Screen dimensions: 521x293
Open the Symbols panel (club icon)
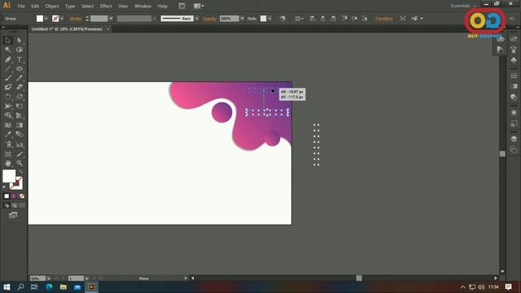point(514,60)
